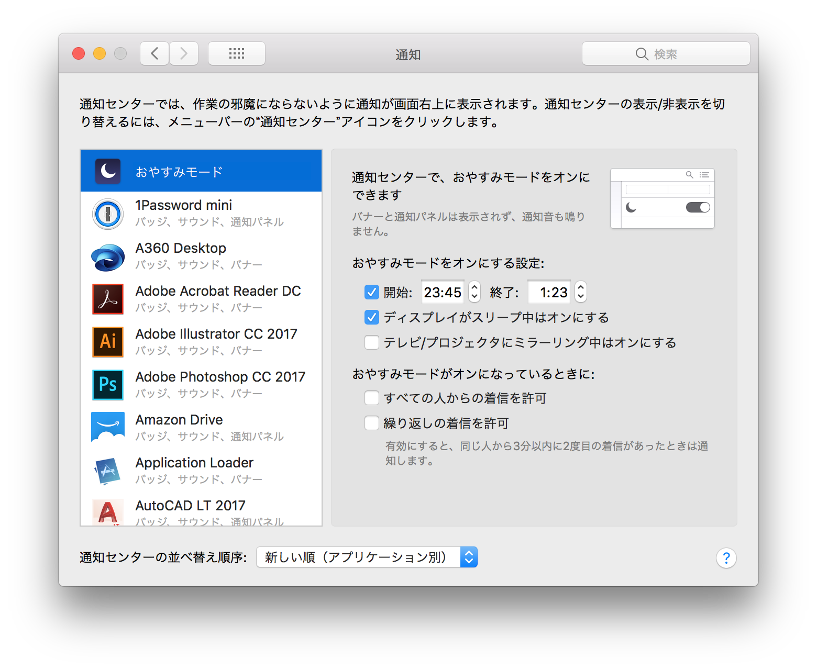Check 繰り返しの着信を許可
The image size is (817, 670).
tap(372, 423)
